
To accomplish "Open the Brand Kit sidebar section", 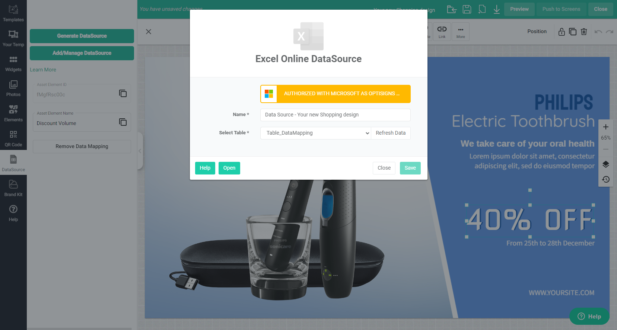I will [13, 188].
